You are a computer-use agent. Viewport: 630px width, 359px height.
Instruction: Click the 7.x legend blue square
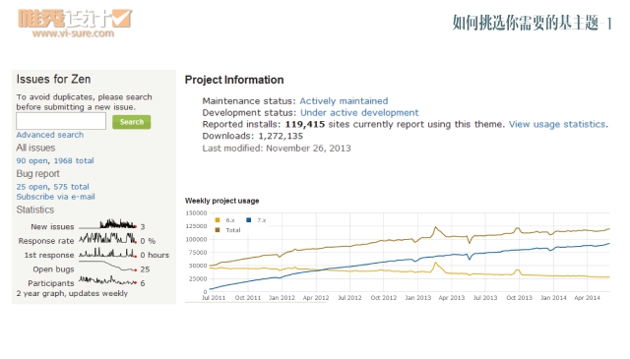coord(249,220)
